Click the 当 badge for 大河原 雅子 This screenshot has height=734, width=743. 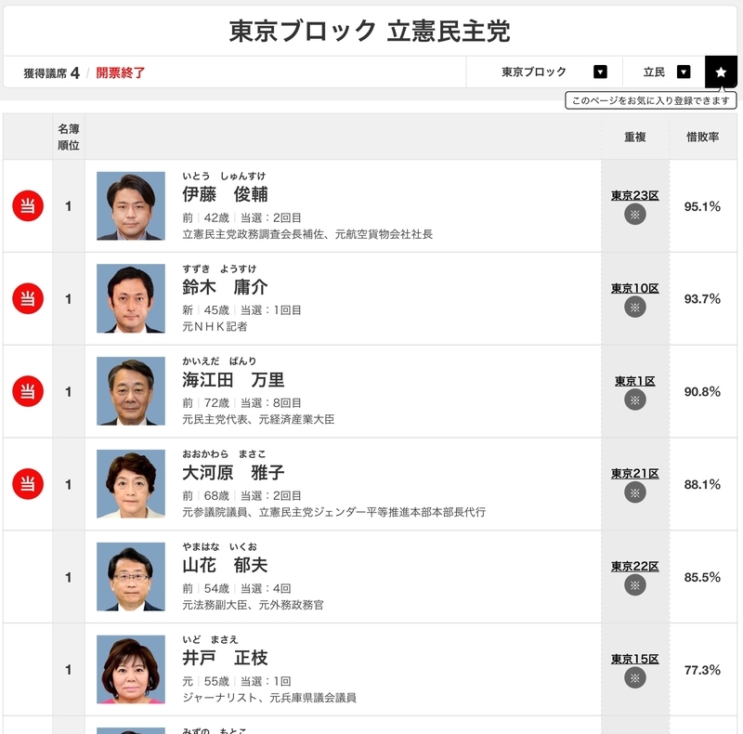click(x=28, y=484)
